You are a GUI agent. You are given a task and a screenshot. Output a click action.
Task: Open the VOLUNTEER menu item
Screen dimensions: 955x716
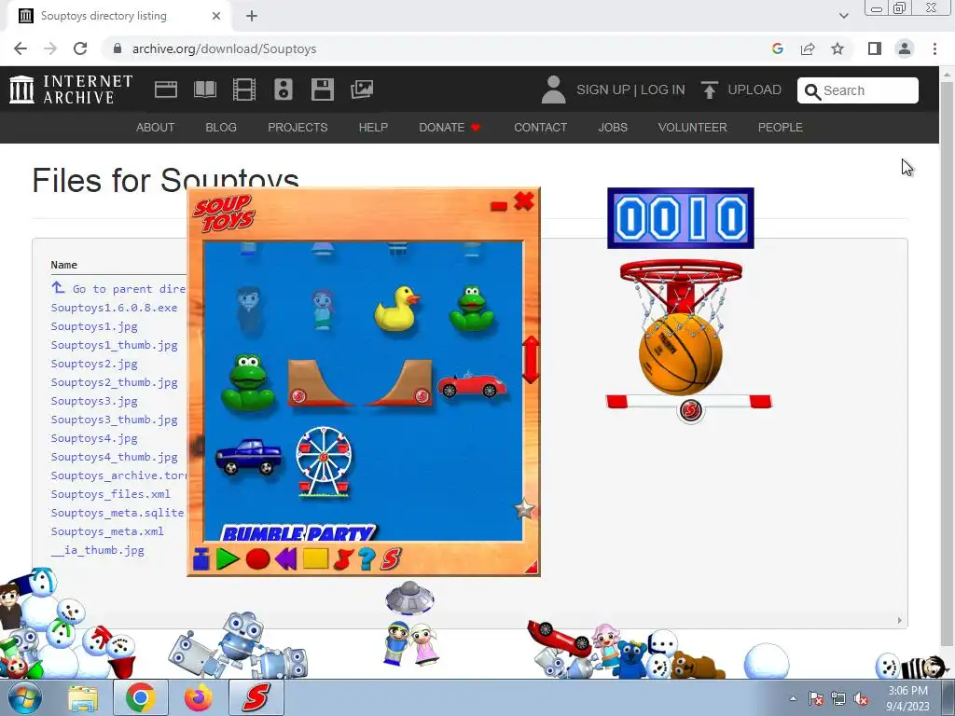(693, 127)
